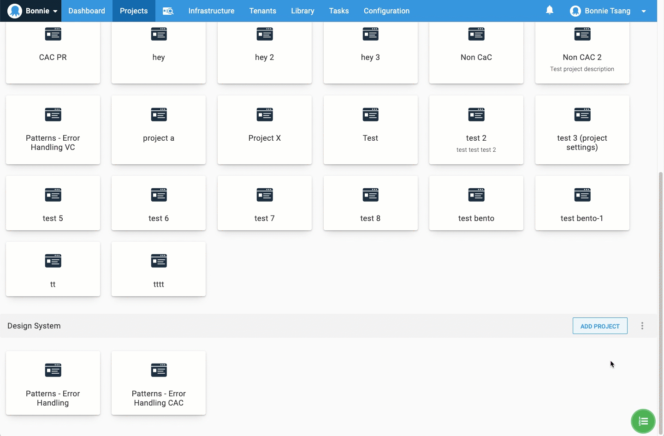Viewport: 664px width, 436px height.
Task: Click the Non CAC 2 project icon
Action: coord(582,34)
